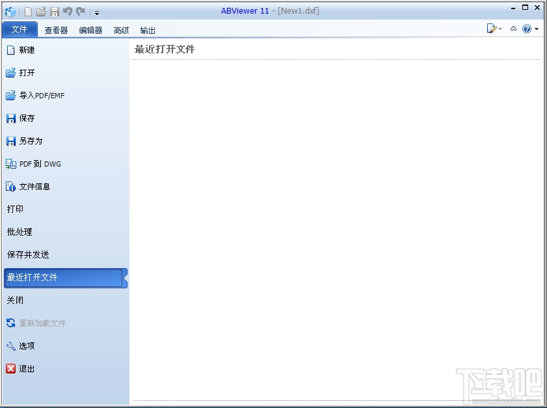
Task: Switch to the 输出 ribbon tab
Action: coord(147,29)
